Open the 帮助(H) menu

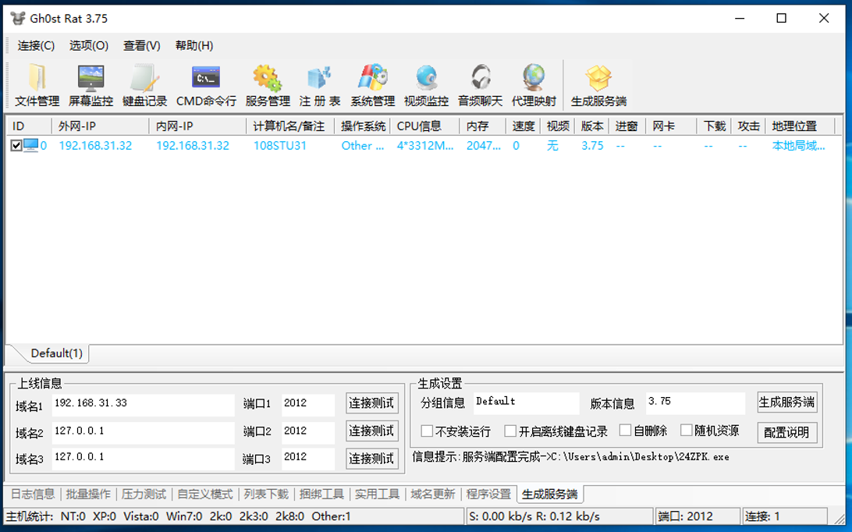point(194,46)
